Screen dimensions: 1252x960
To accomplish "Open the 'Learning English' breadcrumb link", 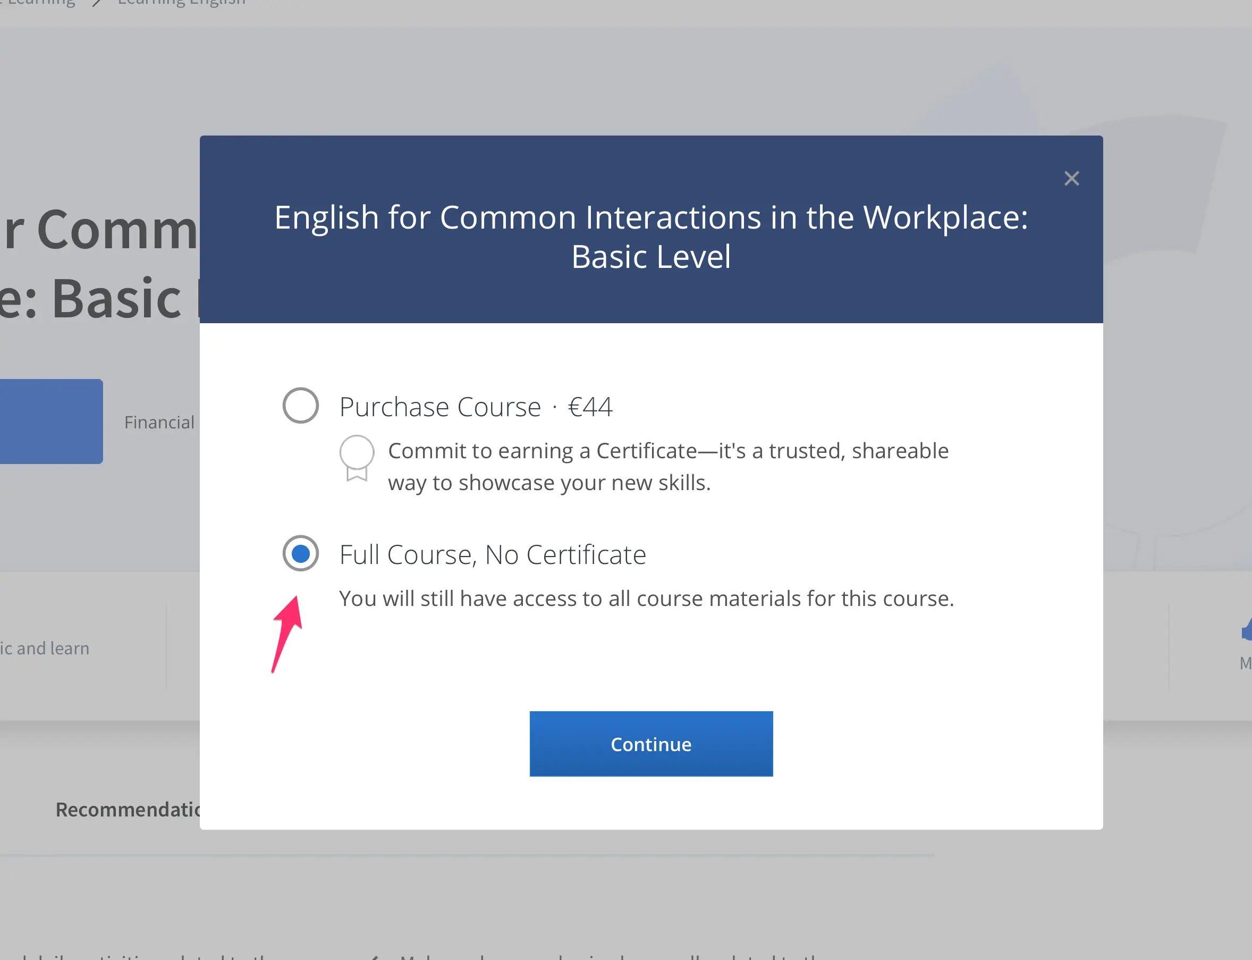I will (181, 3).
